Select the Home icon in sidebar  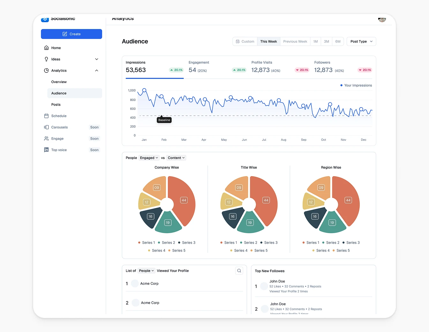46,48
